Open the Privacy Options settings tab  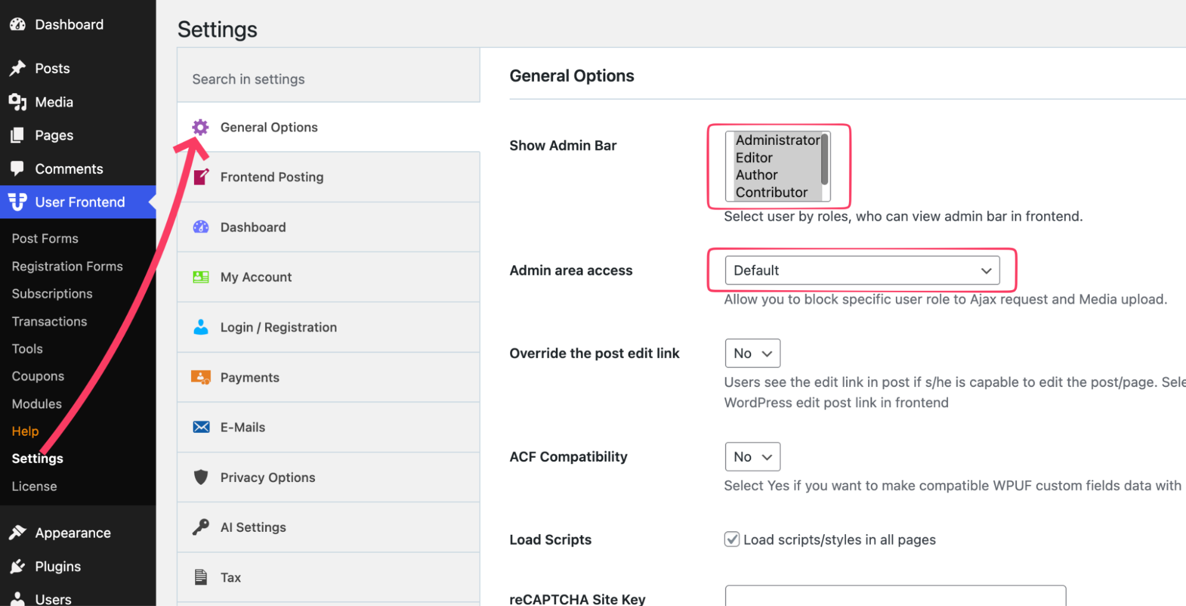(329, 477)
